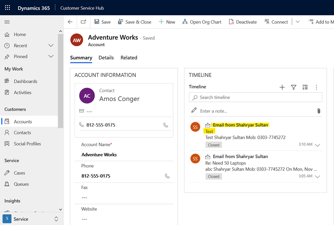Click SS avatar on Test email
Screen dimensions: 334x225
pos(195,127)
